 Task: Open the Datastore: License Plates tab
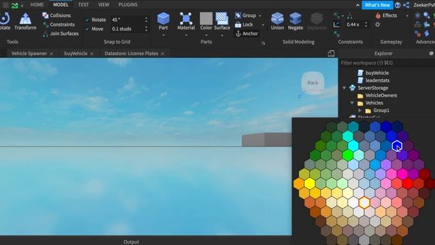[131, 53]
